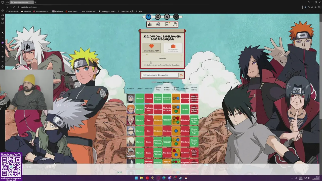The image size is (322, 181).
Task: Show the Estado Vital Pista clue
Action: pos(151,48)
